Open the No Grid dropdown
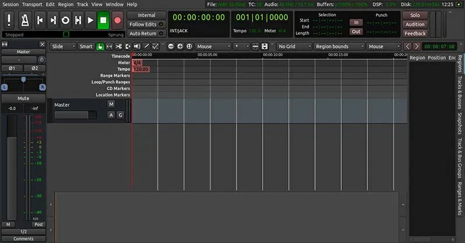The image size is (465, 243). pos(294,46)
